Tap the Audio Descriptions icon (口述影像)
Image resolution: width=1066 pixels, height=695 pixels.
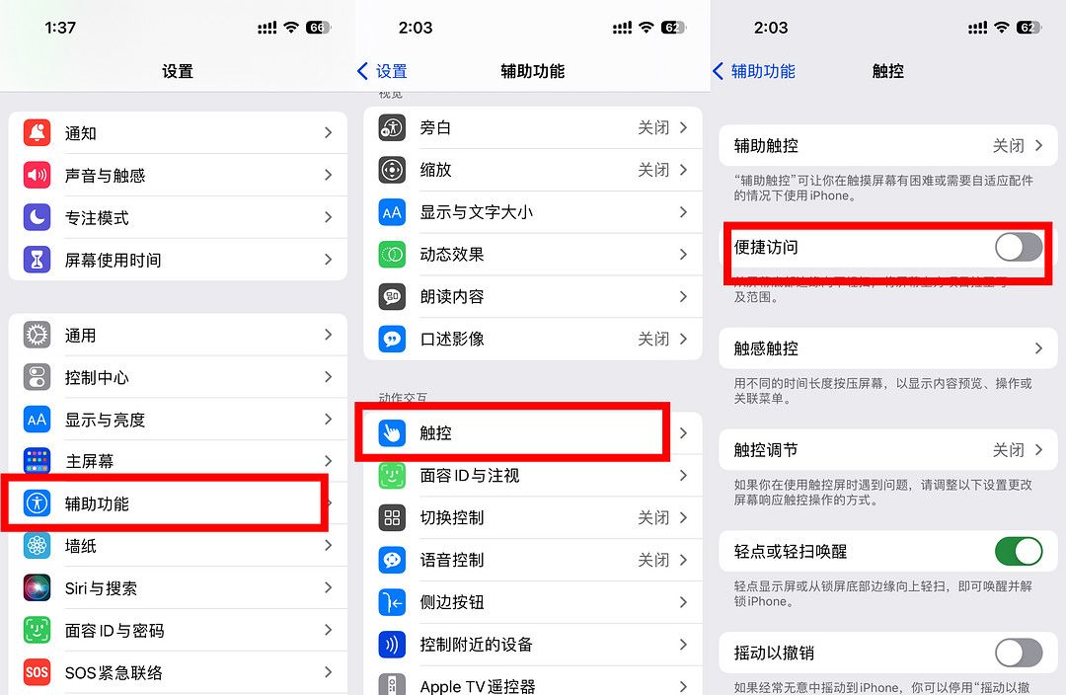392,339
